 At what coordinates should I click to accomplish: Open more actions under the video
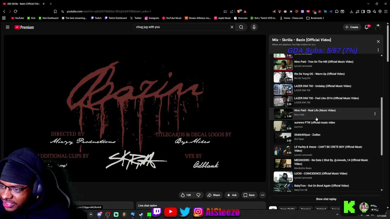click(263, 195)
